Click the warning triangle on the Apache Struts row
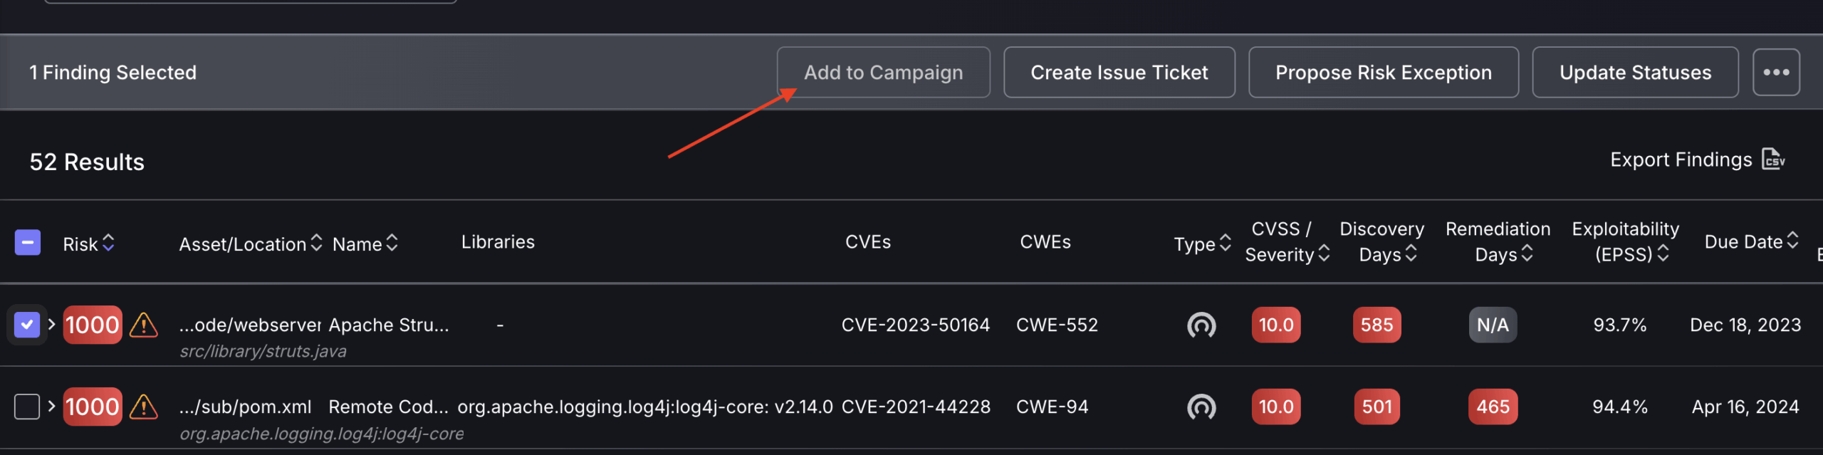 pyautogui.click(x=144, y=325)
